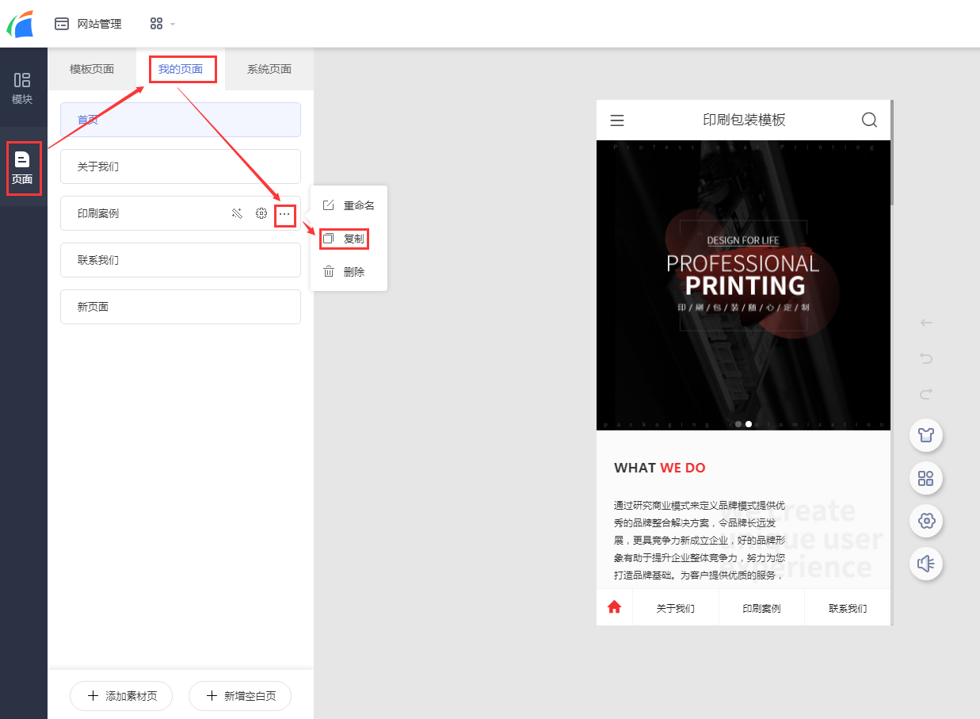The width and height of the screenshot is (980, 719).
Task: Switch to the 模板页面 tab
Action: [x=92, y=69]
